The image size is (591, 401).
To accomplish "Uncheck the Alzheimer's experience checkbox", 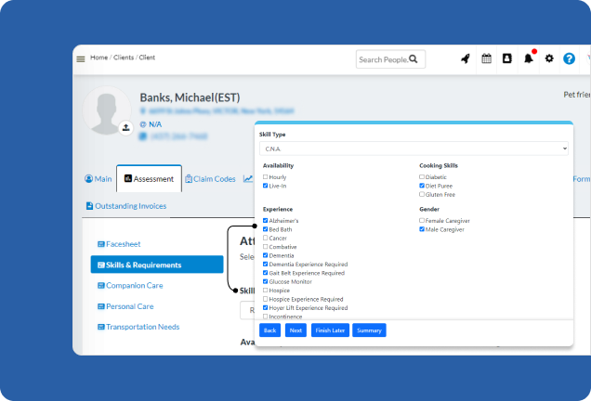I will point(266,221).
